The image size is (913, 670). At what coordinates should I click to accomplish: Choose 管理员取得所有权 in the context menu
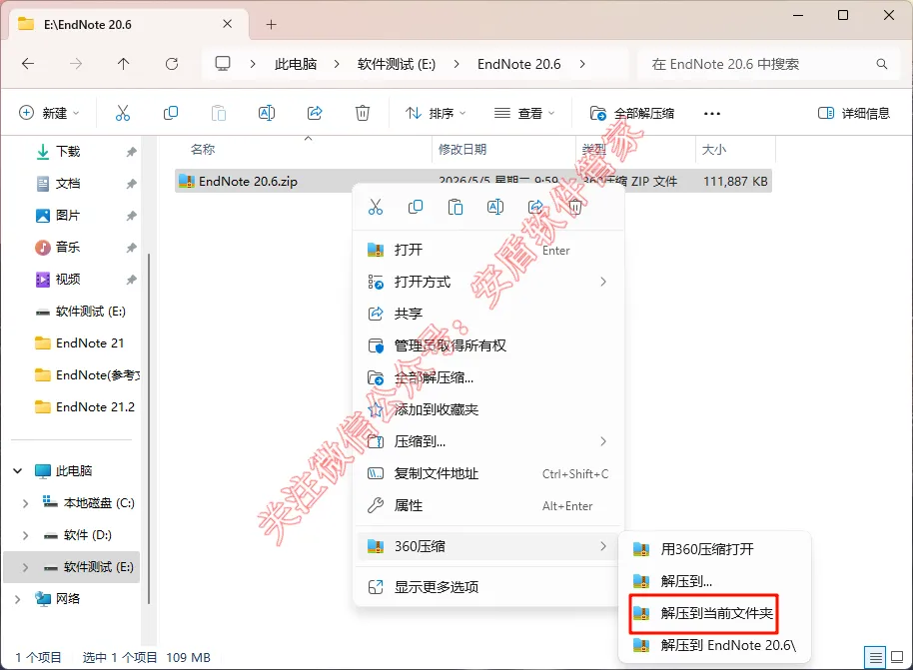tap(488, 345)
